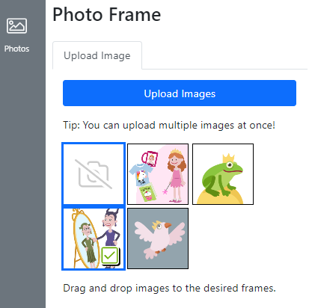Click the drag and drop instruction text
This screenshot has height=308, width=309.
tap(169, 289)
